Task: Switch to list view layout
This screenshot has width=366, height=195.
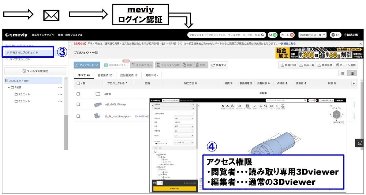Action: point(352,73)
